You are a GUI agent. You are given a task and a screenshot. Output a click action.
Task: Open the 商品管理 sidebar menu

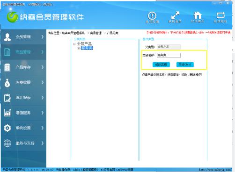click(23, 52)
